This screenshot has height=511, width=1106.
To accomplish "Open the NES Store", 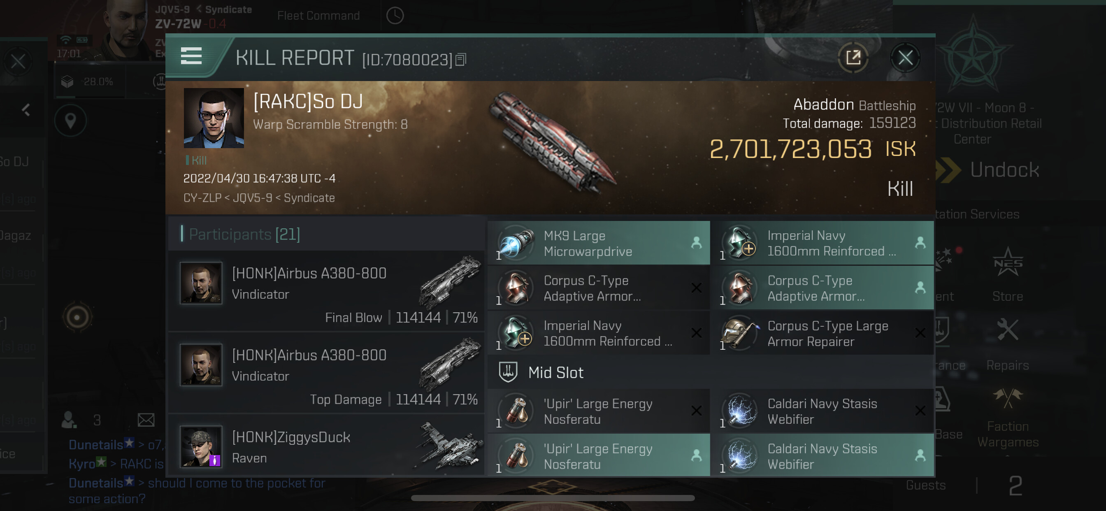I will click(x=1007, y=275).
